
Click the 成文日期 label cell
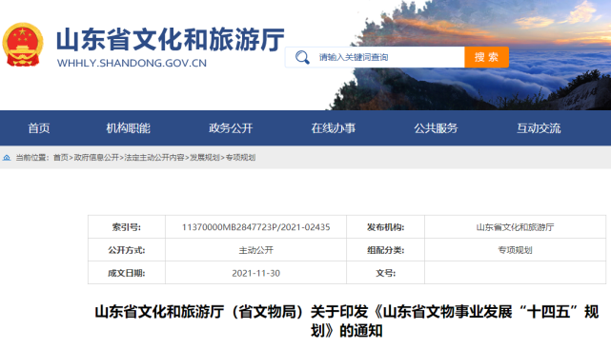tap(127, 273)
